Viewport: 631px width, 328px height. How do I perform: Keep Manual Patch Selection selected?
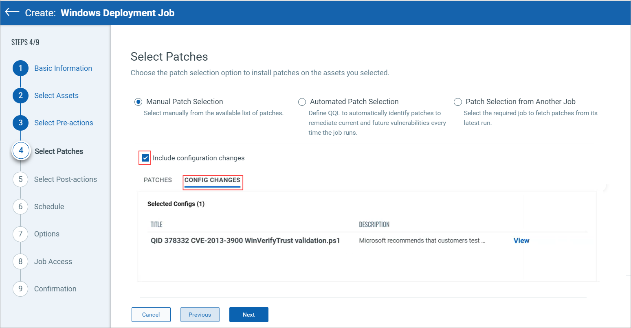[138, 102]
